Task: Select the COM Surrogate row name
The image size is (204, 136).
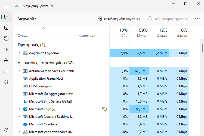Action: 40,86
